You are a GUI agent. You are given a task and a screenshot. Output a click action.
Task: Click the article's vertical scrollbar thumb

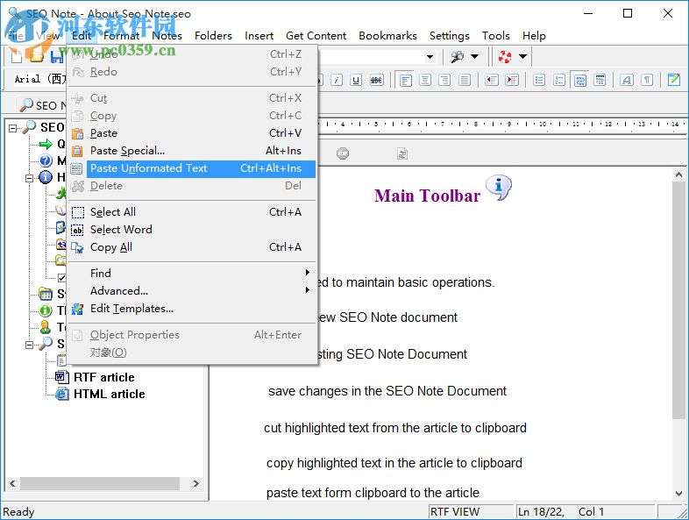click(x=678, y=300)
